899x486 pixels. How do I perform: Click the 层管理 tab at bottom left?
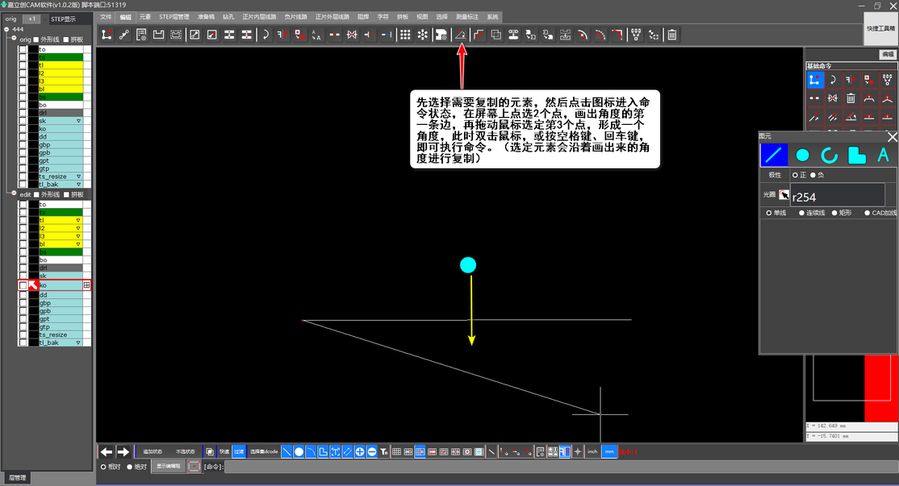17,477
